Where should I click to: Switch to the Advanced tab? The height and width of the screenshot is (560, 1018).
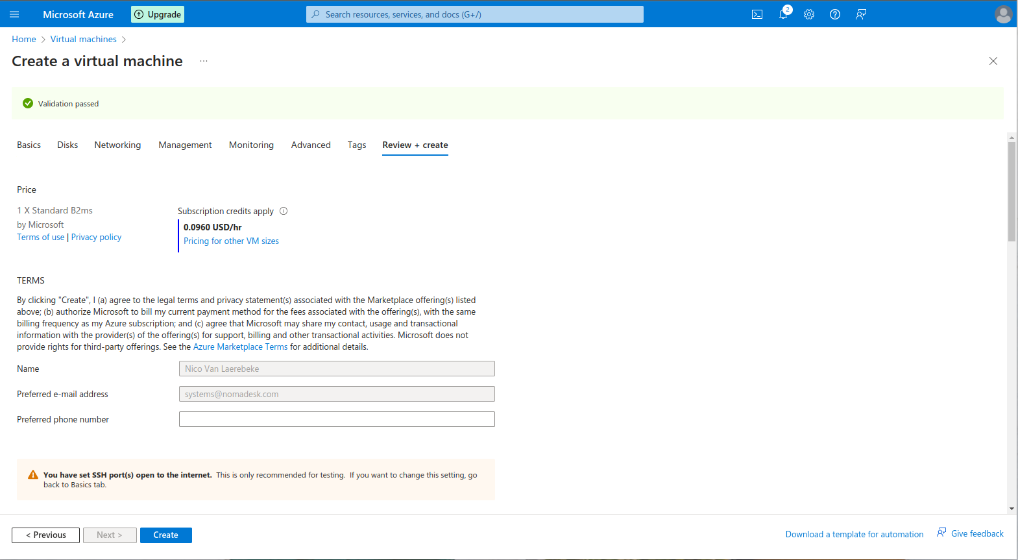pyautogui.click(x=311, y=145)
